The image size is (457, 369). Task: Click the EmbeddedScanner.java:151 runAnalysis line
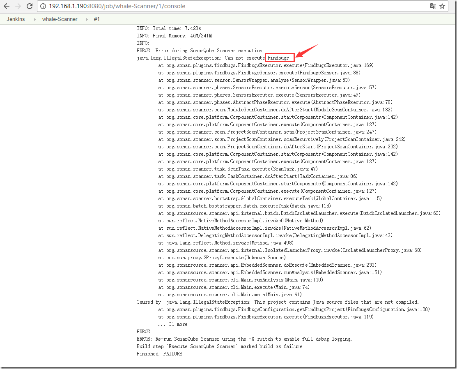[270, 272]
